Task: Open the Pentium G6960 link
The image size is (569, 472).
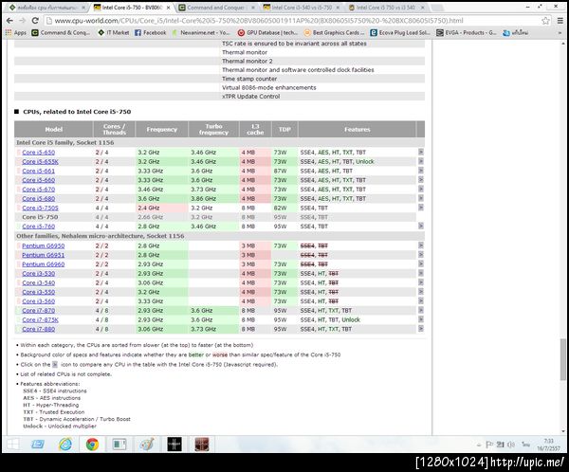Action: (x=44, y=264)
